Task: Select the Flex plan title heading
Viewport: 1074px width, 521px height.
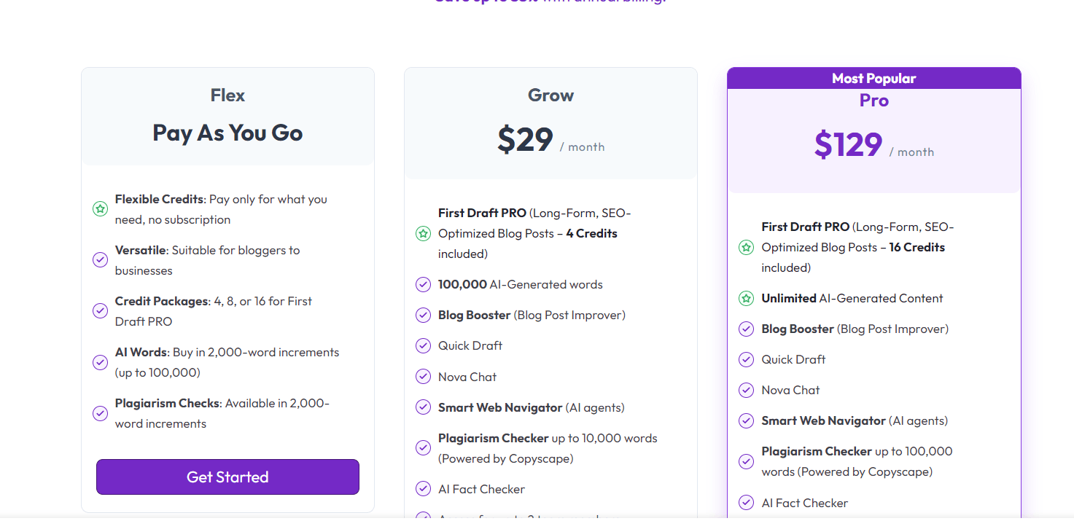Action: point(227,95)
